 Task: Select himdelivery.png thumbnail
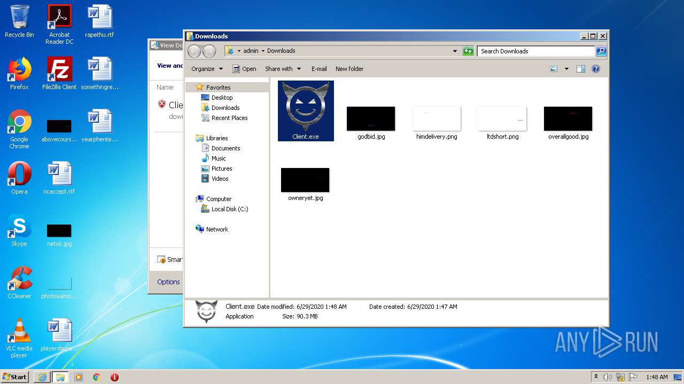point(437,123)
